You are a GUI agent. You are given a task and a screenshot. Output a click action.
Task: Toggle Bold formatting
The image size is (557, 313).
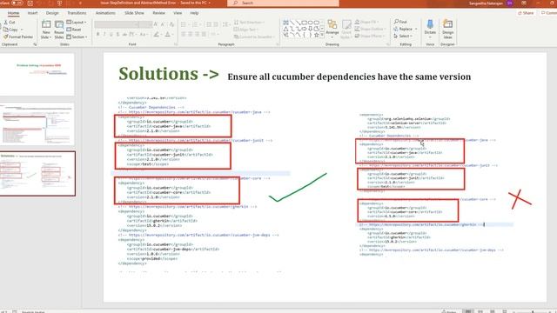click(x=98, y=35)
